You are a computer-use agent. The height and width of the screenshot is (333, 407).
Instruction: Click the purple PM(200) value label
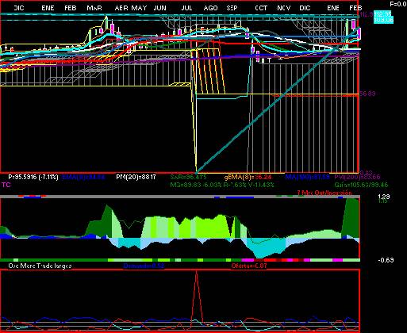[357, 177]
